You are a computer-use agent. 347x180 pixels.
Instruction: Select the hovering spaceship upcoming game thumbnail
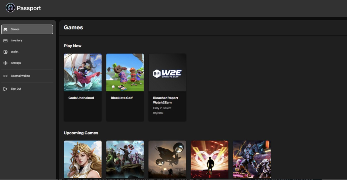click(167, 159)
